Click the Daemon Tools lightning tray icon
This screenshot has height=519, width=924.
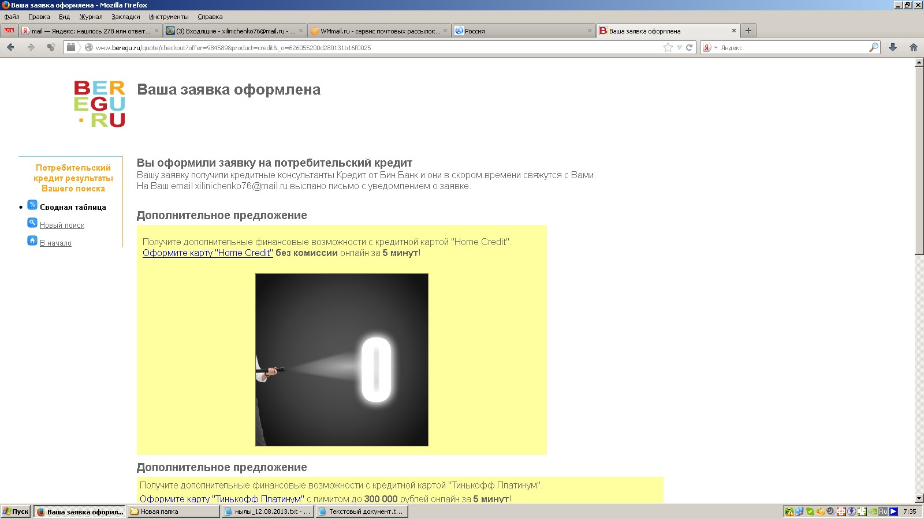point(851,512)
